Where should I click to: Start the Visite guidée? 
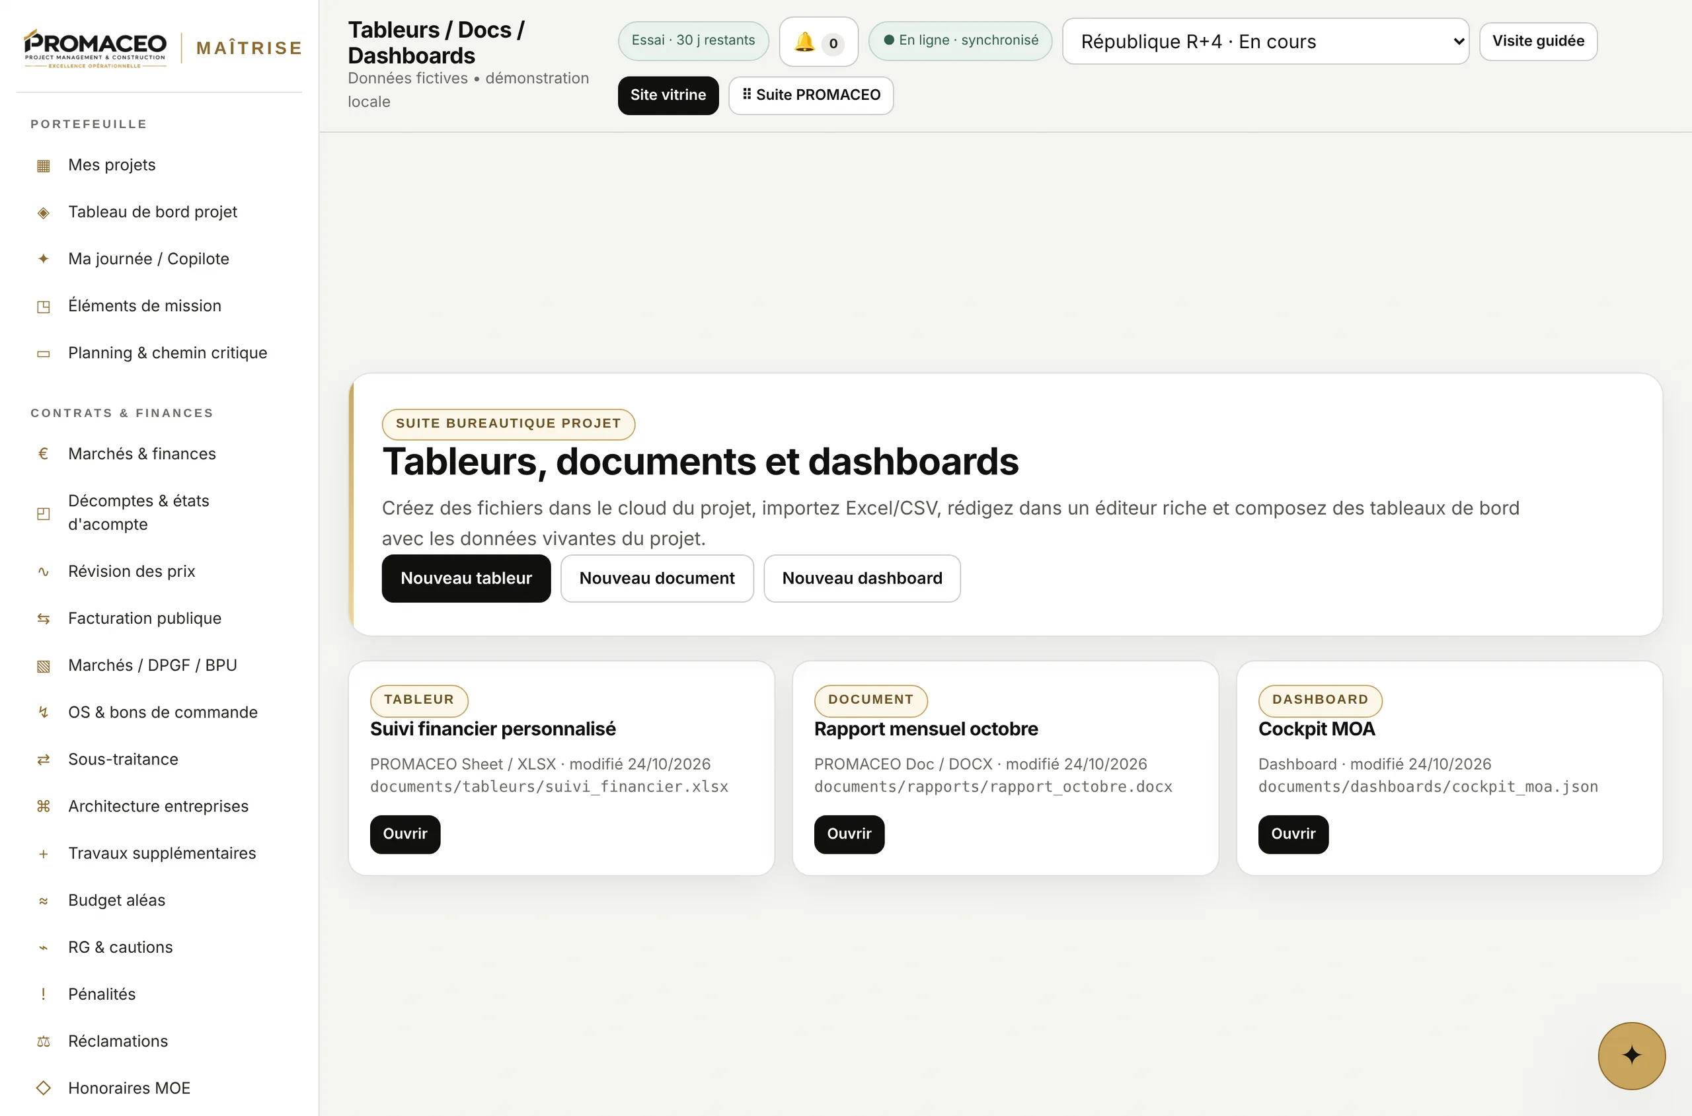(1538, 41)
